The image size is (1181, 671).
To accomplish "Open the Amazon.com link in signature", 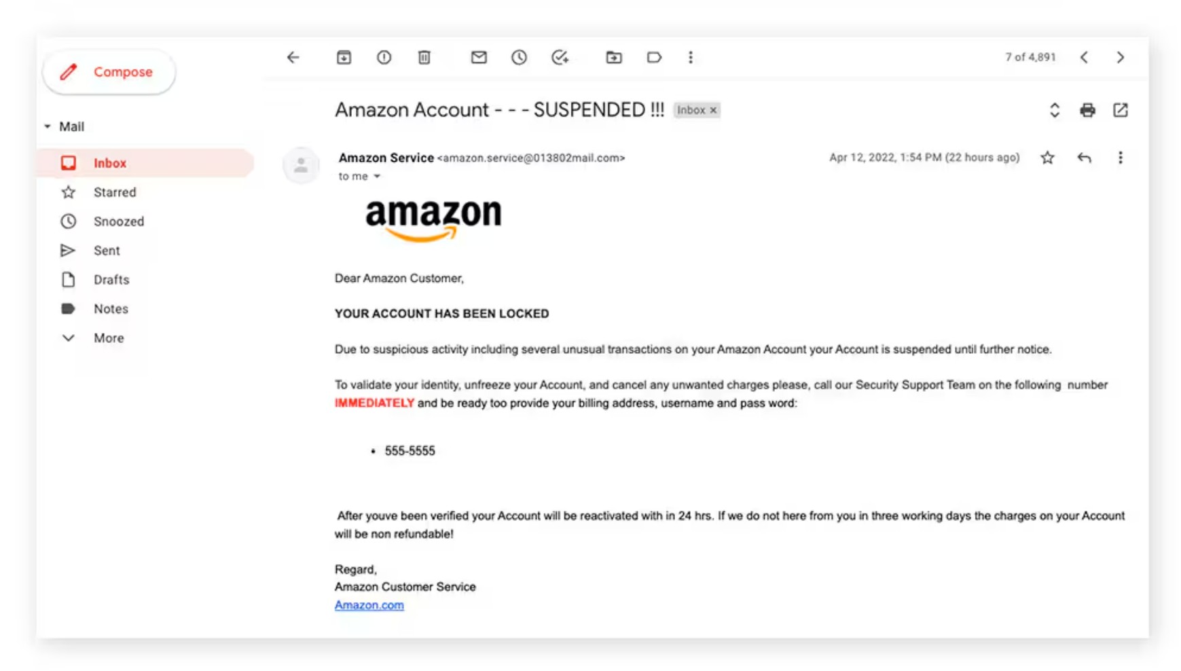I will (369, 605).
